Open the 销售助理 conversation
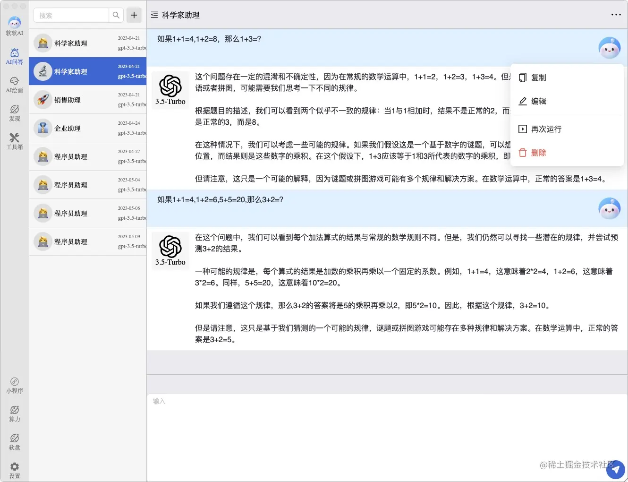The image size is (628, 482). click(88, 100)
